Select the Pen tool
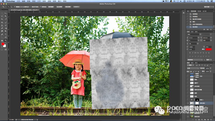Image resolution: width=215 pixels, height=121 pixels. (2, 34)
